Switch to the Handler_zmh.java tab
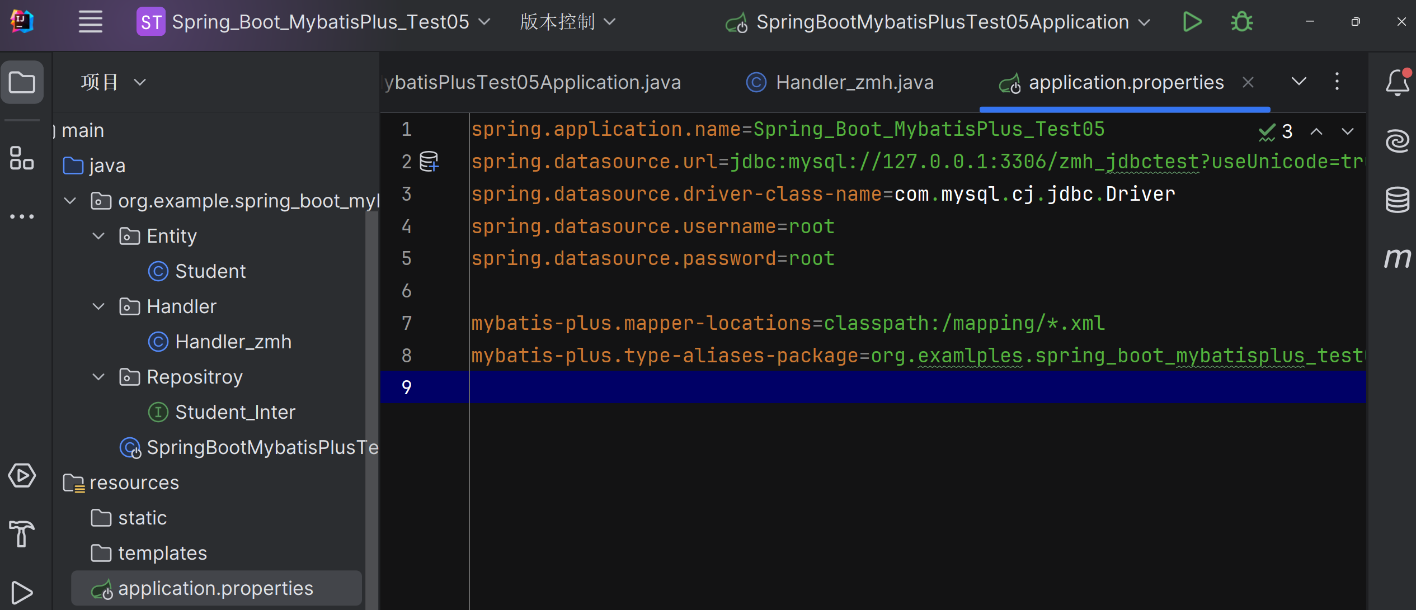 pyautogui.click(x=854, y=82)
